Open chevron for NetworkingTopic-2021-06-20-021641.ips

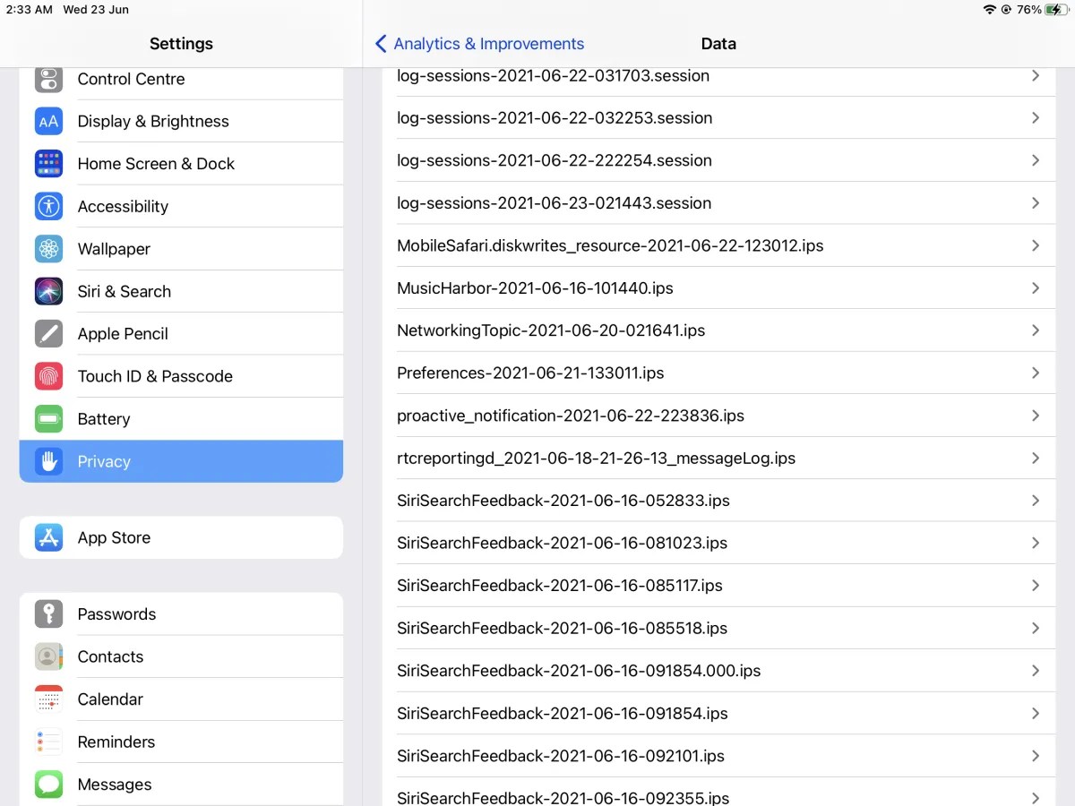click(x=1036, y=330)
